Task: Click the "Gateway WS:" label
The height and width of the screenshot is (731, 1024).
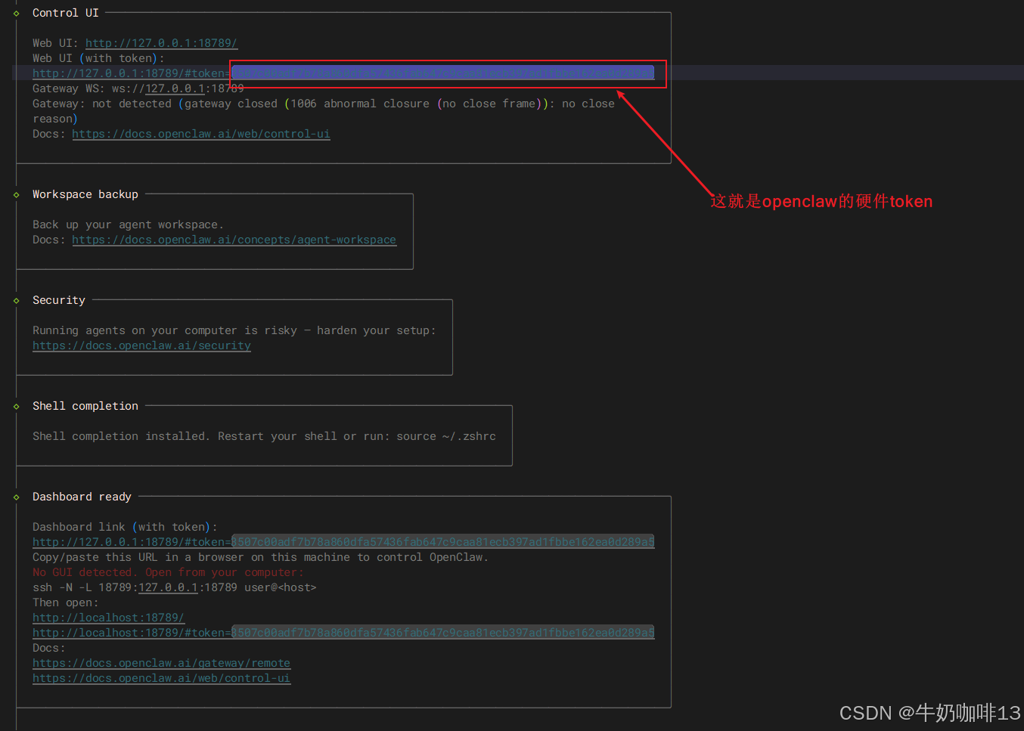Action: [x=69, y=88]
